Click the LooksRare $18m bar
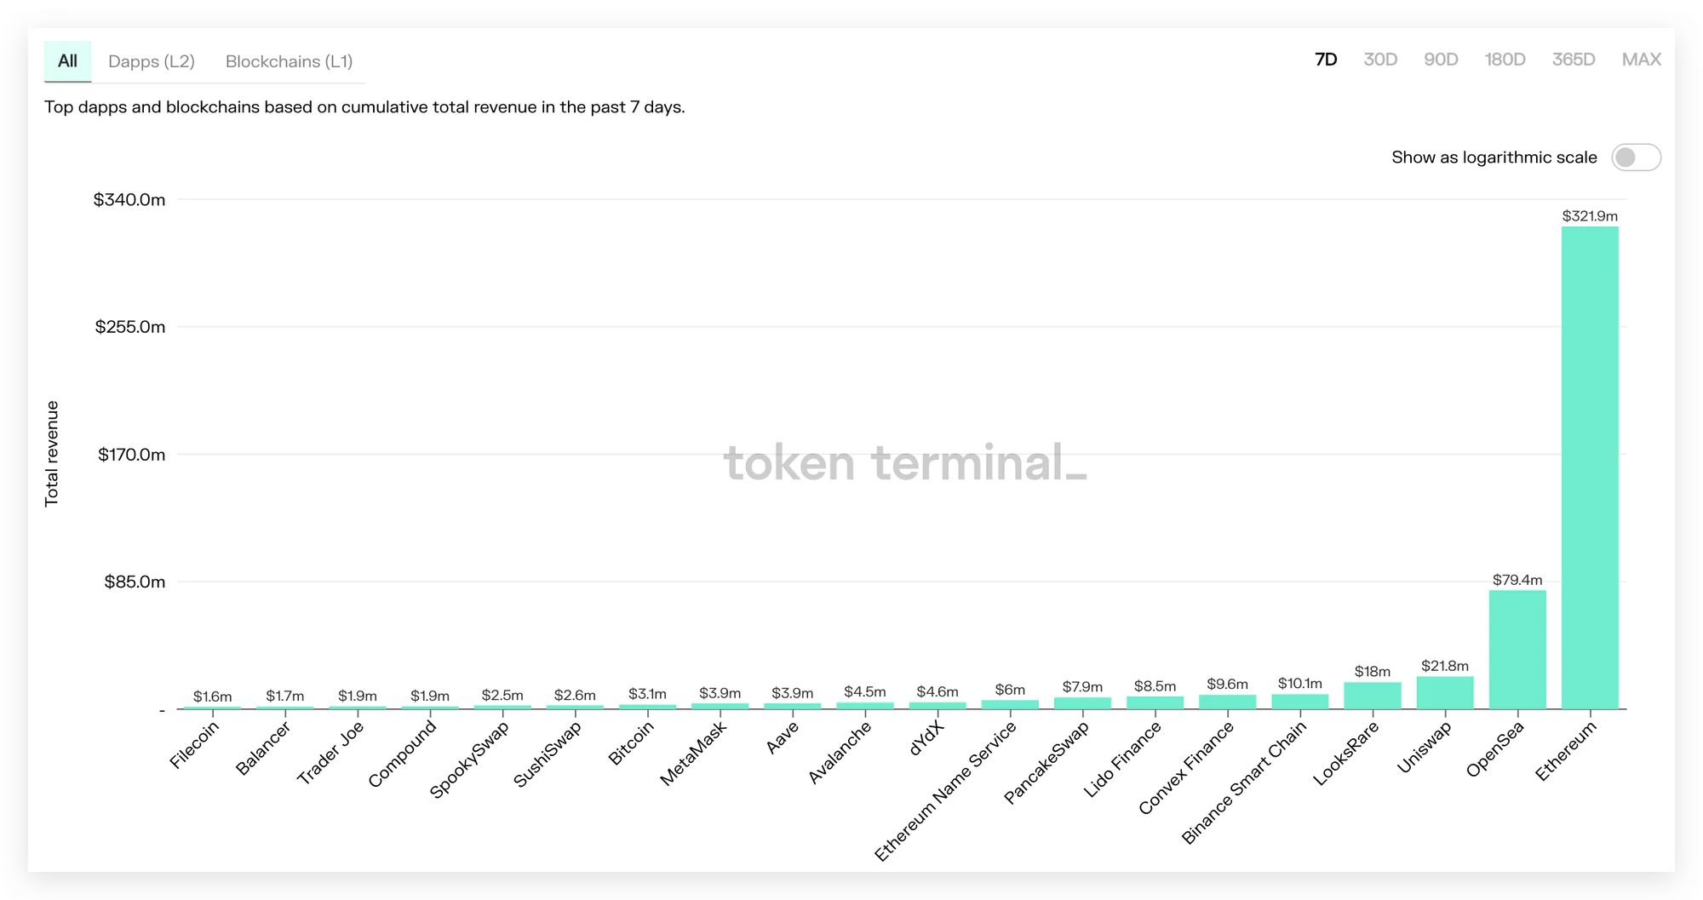 click(1373, 696)
